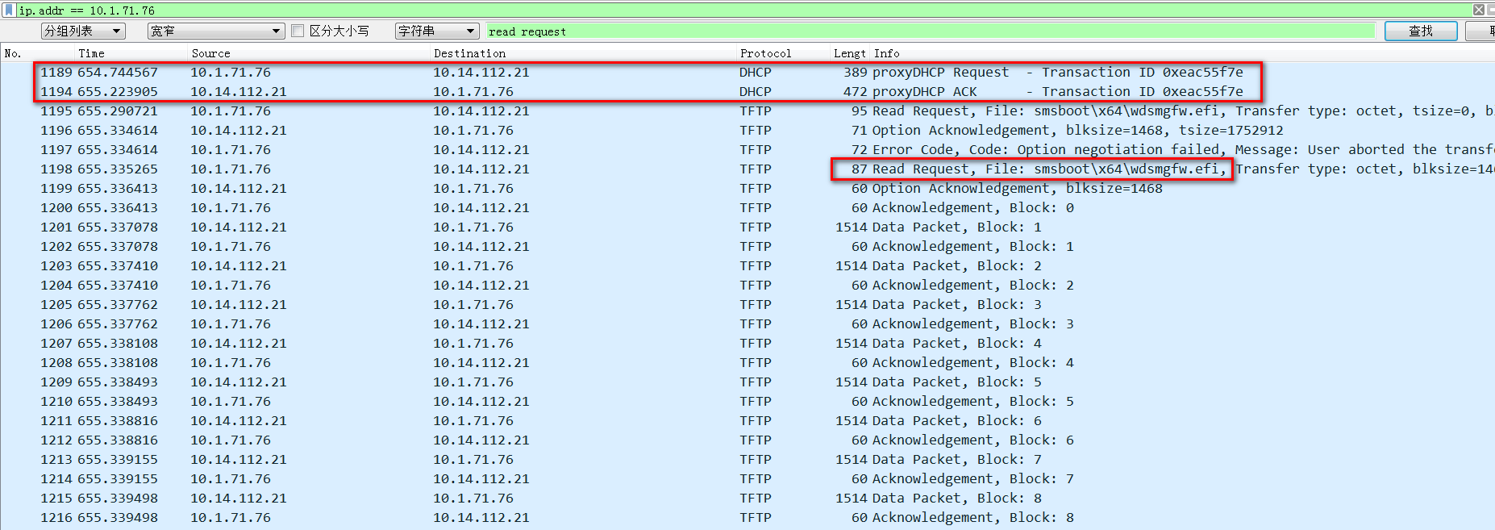1495x530 pixels.
Task: Click the display filter bookmark icon
Action: (9, 10)
